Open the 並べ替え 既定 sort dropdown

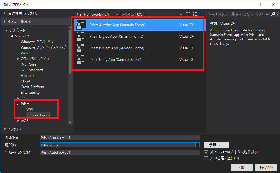(x=159, y=14)
